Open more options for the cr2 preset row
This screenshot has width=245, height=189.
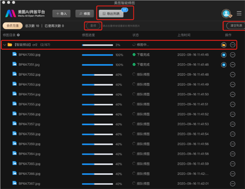pos(233,45)
